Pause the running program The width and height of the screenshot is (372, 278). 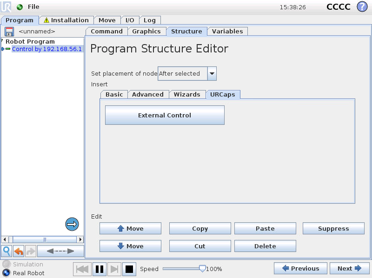100,269
